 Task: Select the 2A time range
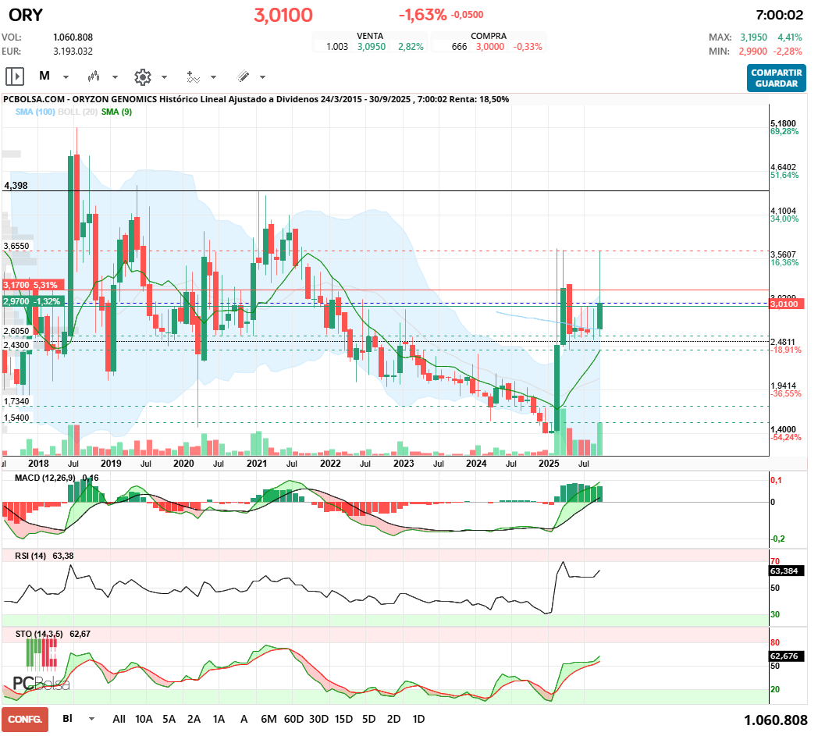194,719
